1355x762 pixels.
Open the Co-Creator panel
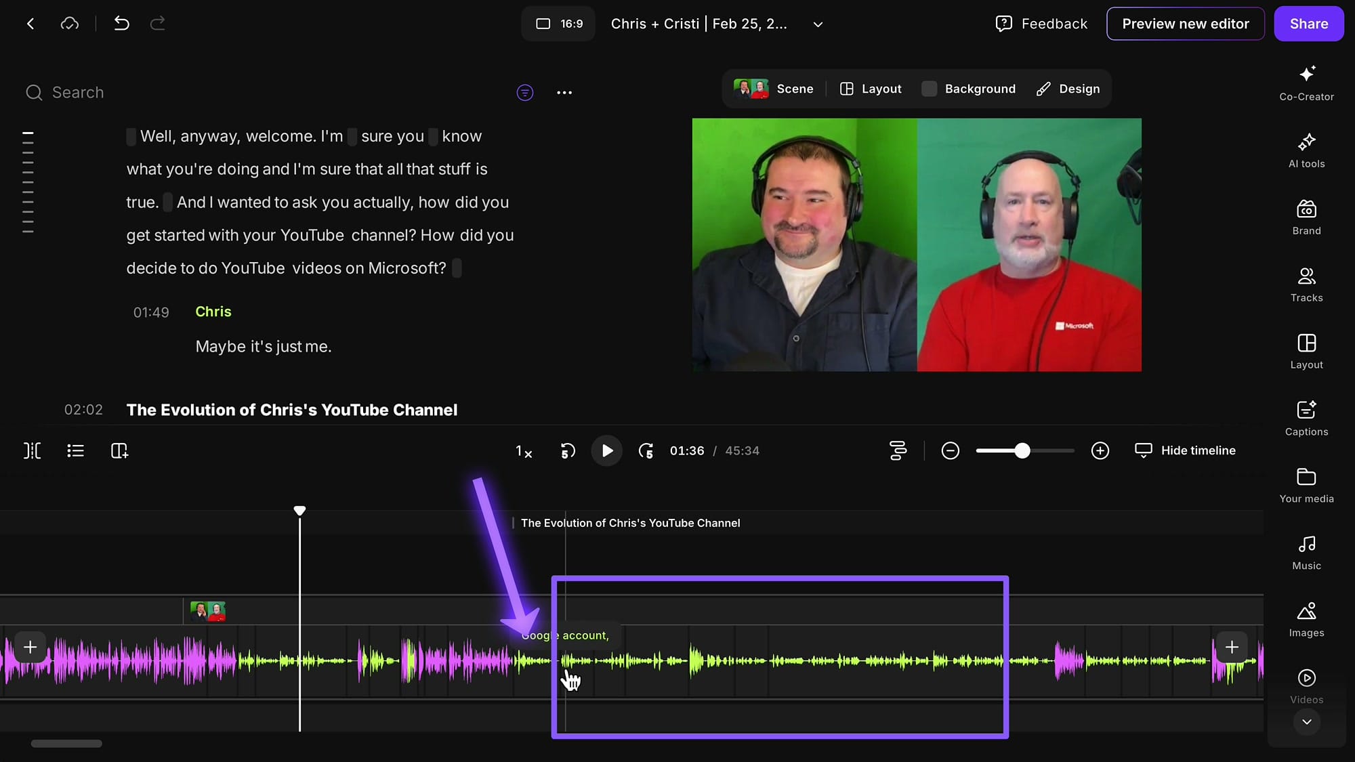pos(1306,83)
